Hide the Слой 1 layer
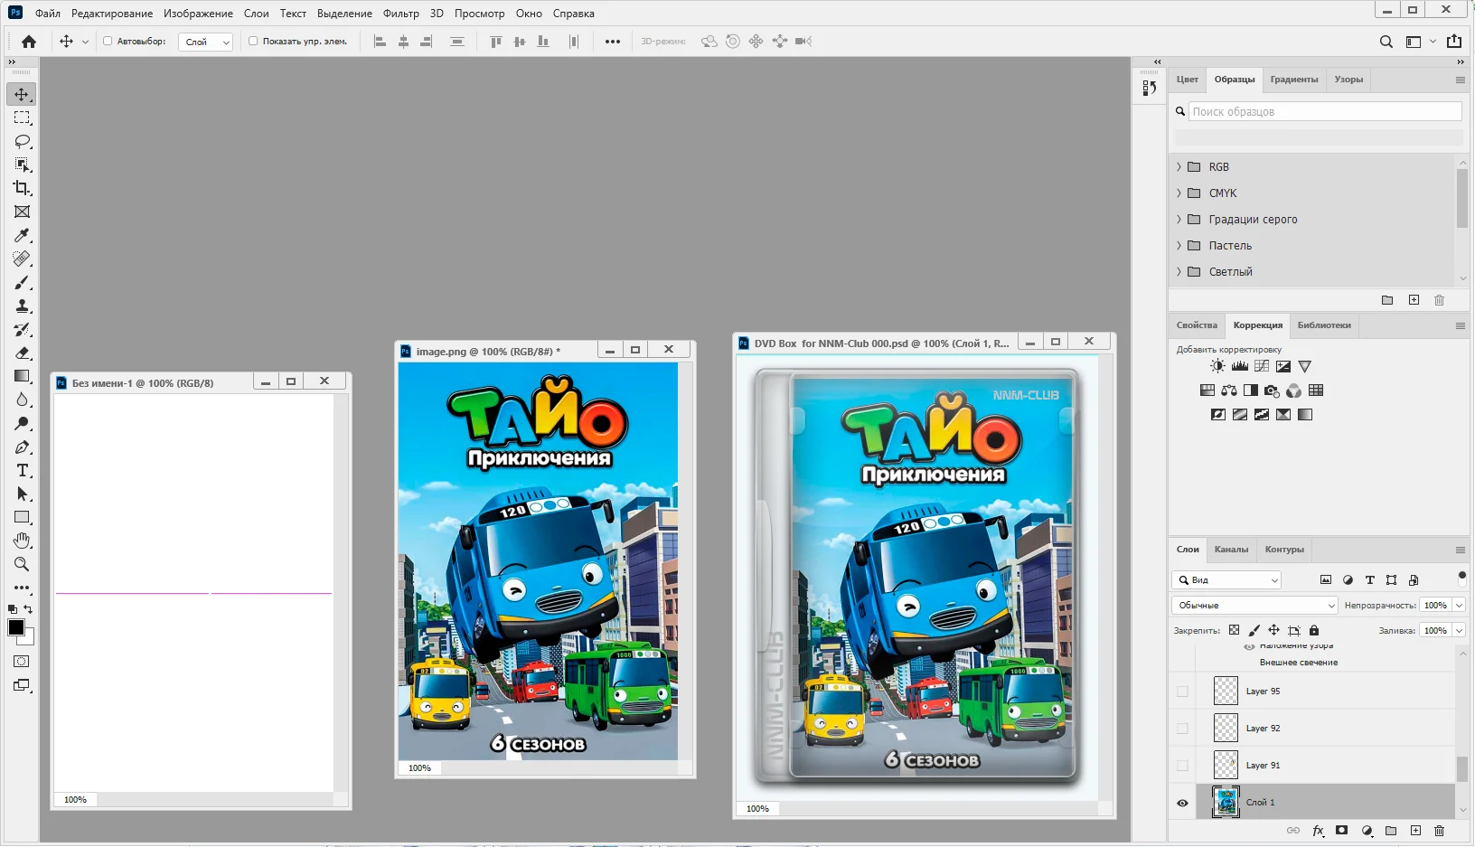Image resolution: width=1475 pixels, height=847 pixels. [x=1182, y=803]
